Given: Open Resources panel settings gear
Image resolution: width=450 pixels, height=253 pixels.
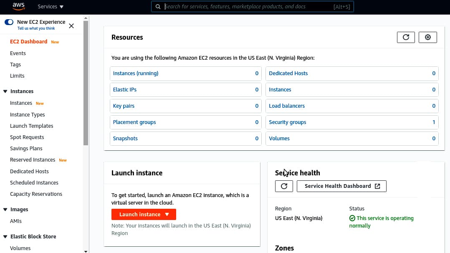Looking at the screenshot, I should pyautogui.click(x=427, y=37).
